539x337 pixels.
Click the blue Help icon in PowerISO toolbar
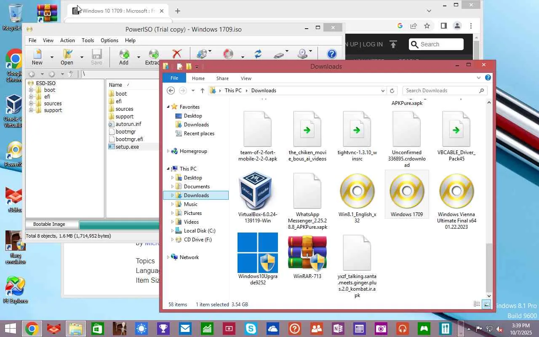(332, 54)
